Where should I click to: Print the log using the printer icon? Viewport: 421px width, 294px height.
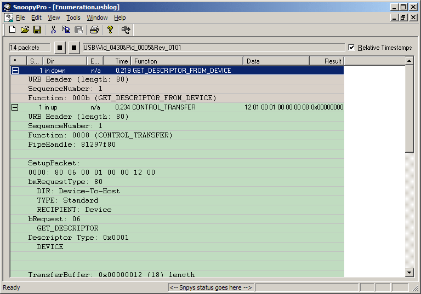94,30
